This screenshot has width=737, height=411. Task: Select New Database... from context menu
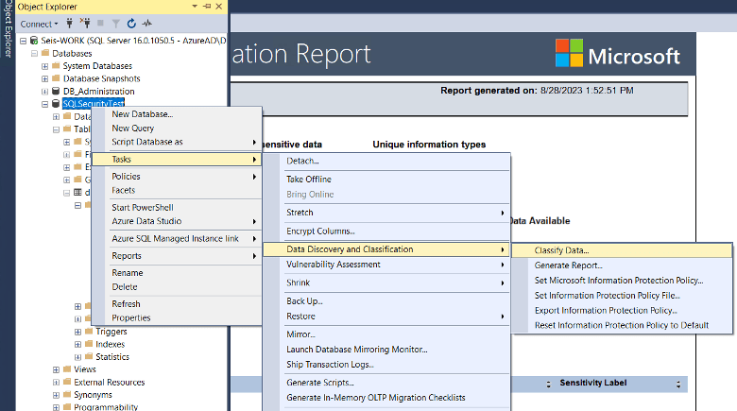177,114
